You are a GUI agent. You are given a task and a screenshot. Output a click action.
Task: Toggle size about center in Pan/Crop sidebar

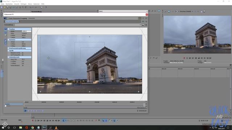click(x=6, y=43)
